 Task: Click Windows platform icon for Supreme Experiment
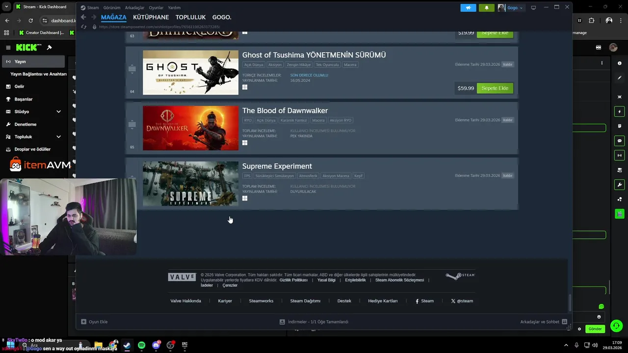[245, 198]
